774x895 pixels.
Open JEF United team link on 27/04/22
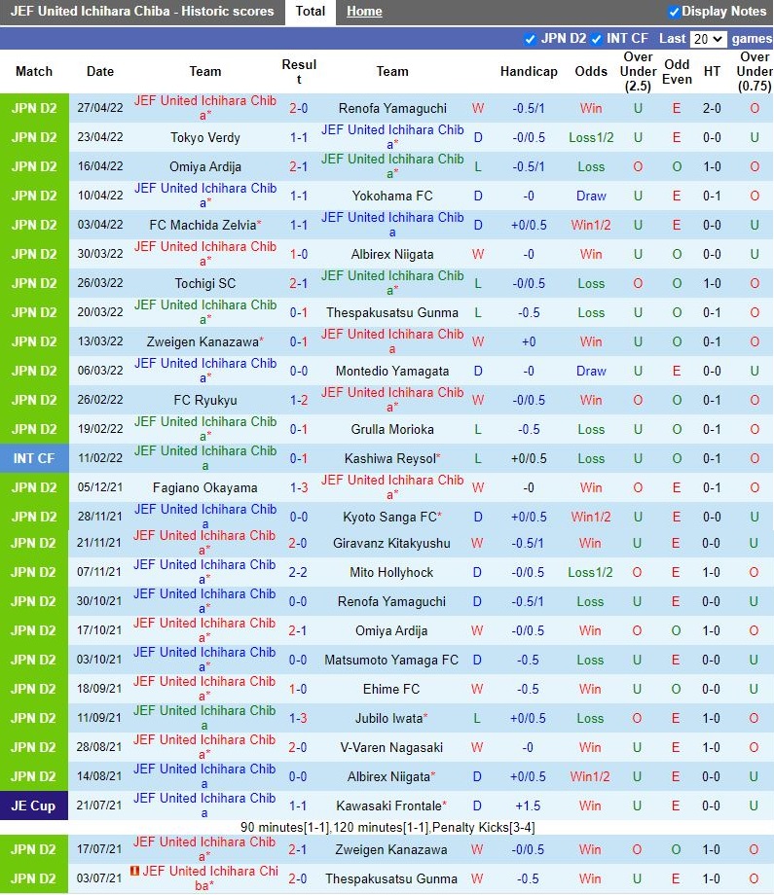[205, 108]
